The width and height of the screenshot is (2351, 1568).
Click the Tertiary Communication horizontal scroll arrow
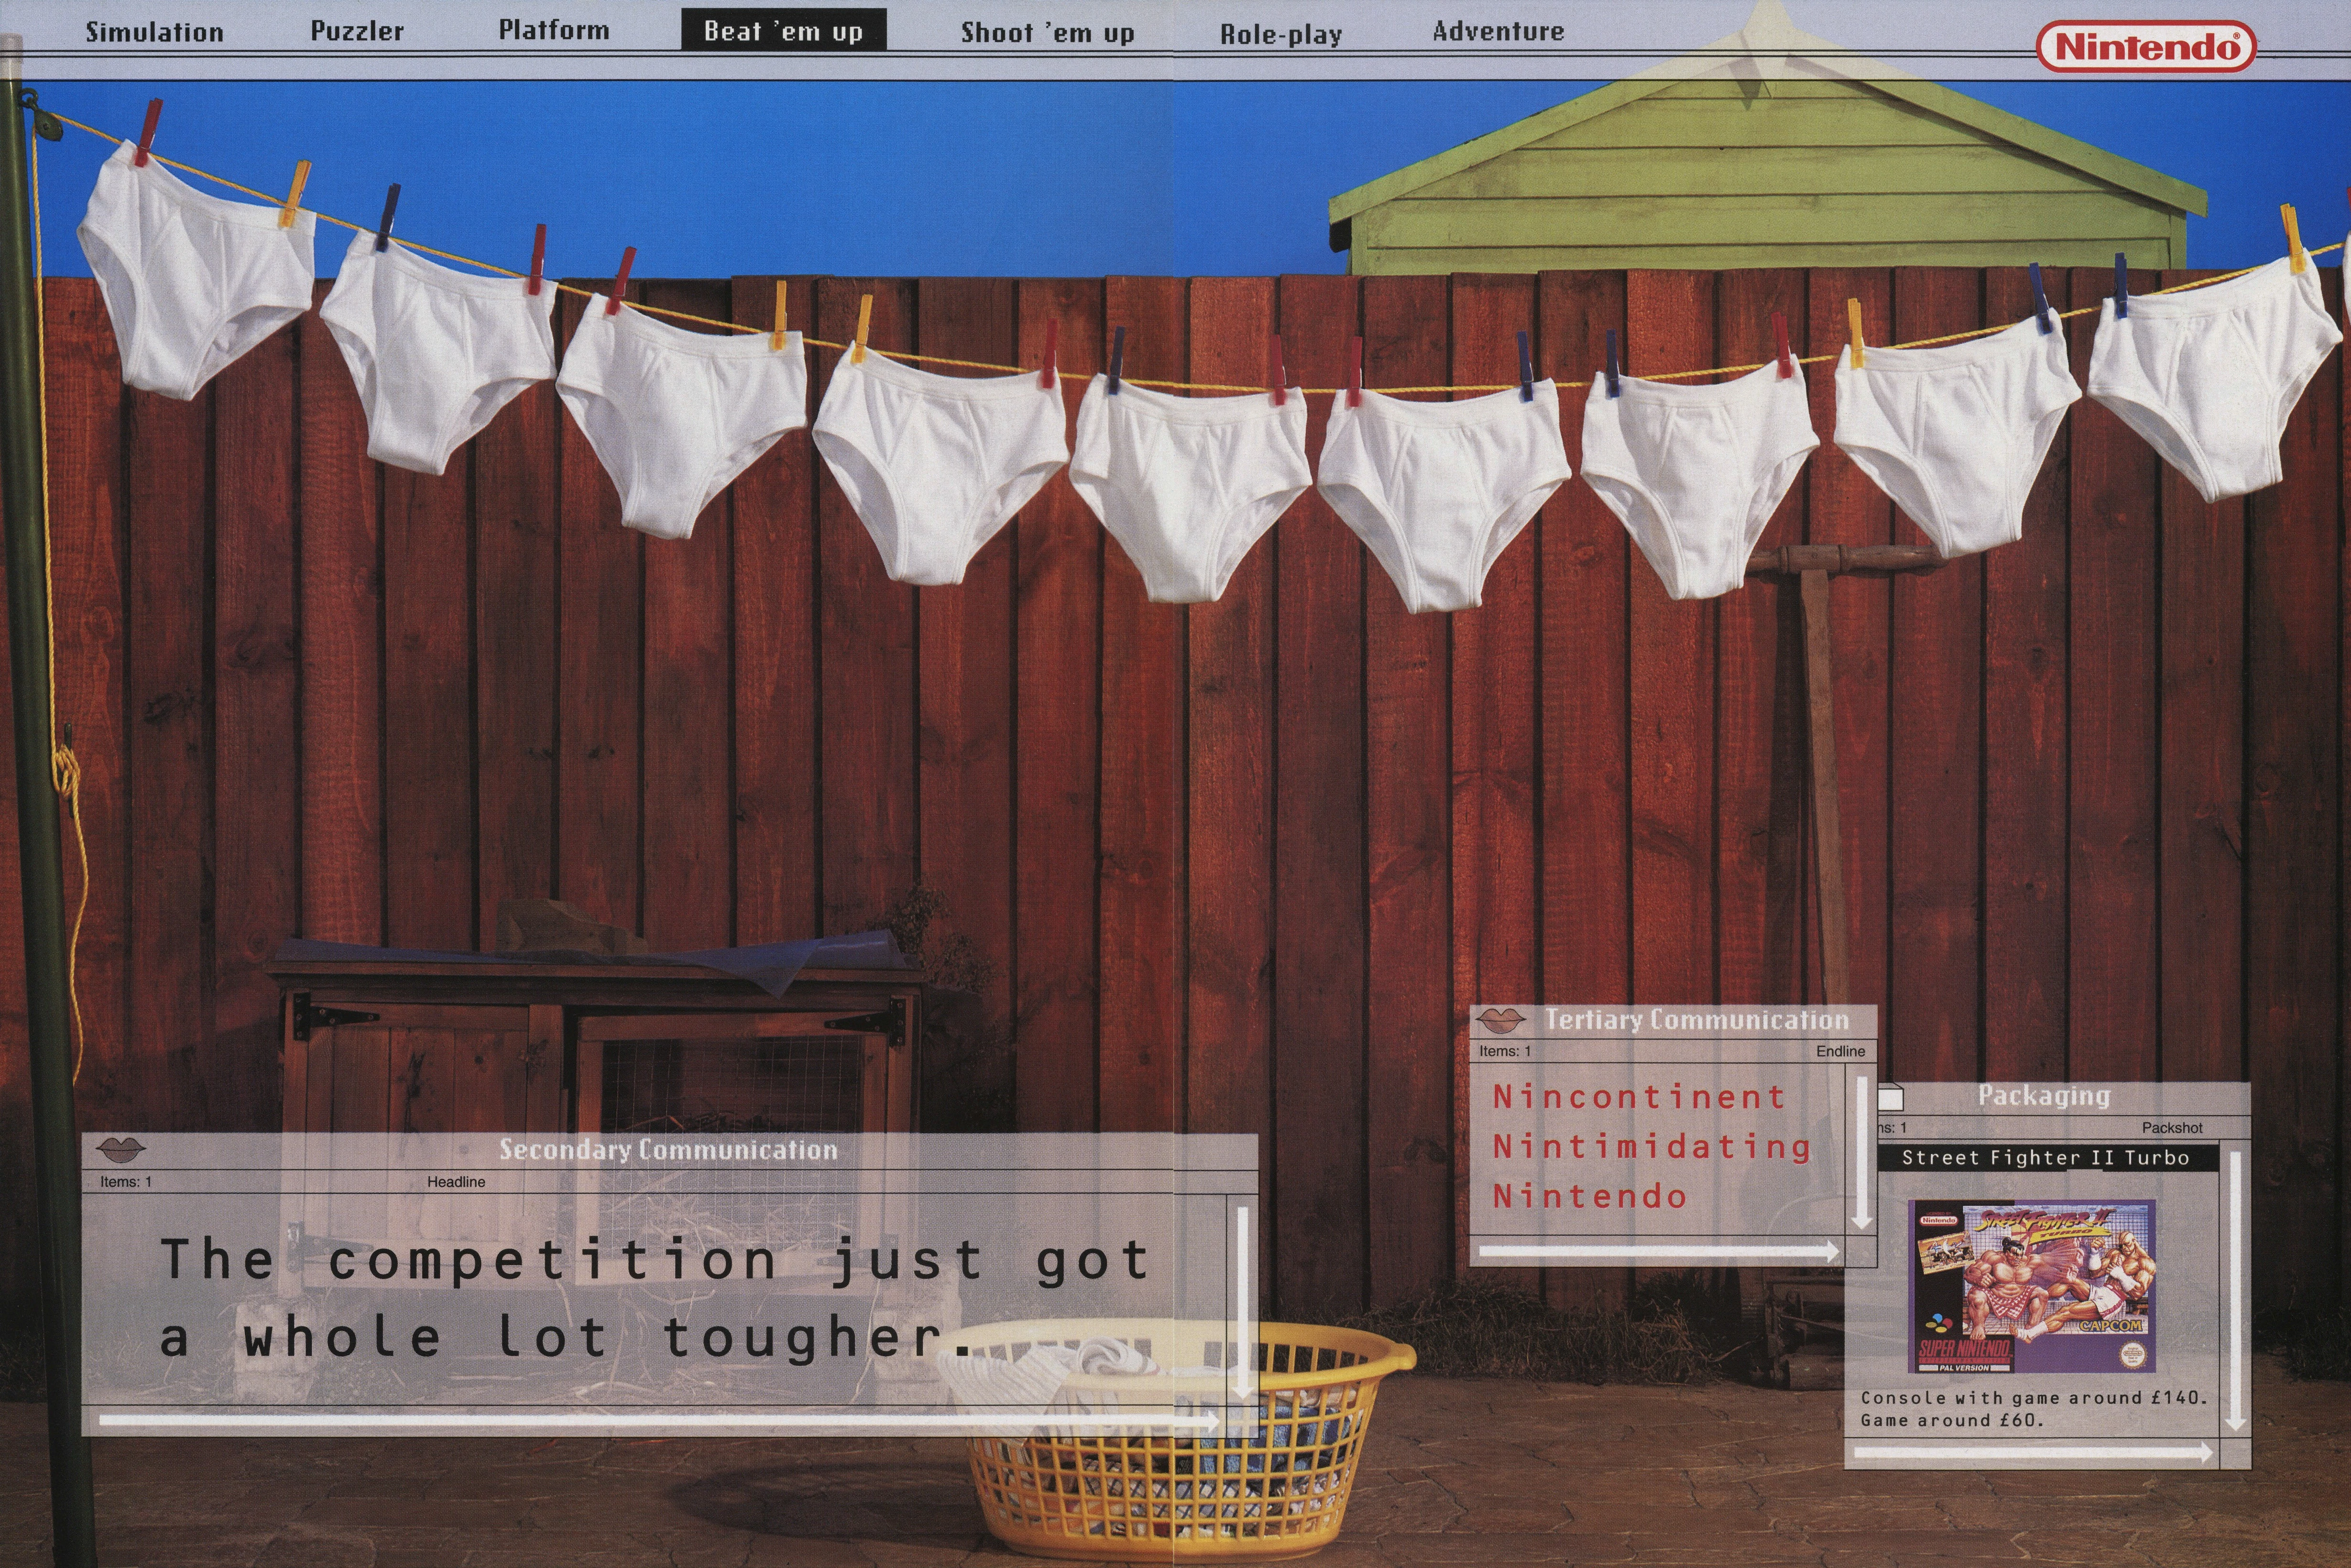[x=1658, y=1251]
